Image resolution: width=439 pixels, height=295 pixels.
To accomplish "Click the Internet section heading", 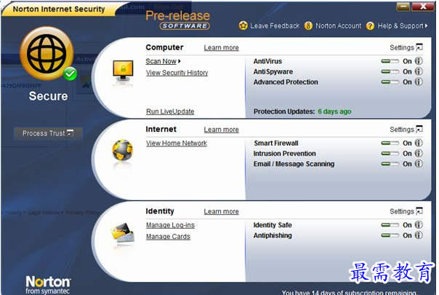I will [x=161, y=130].
